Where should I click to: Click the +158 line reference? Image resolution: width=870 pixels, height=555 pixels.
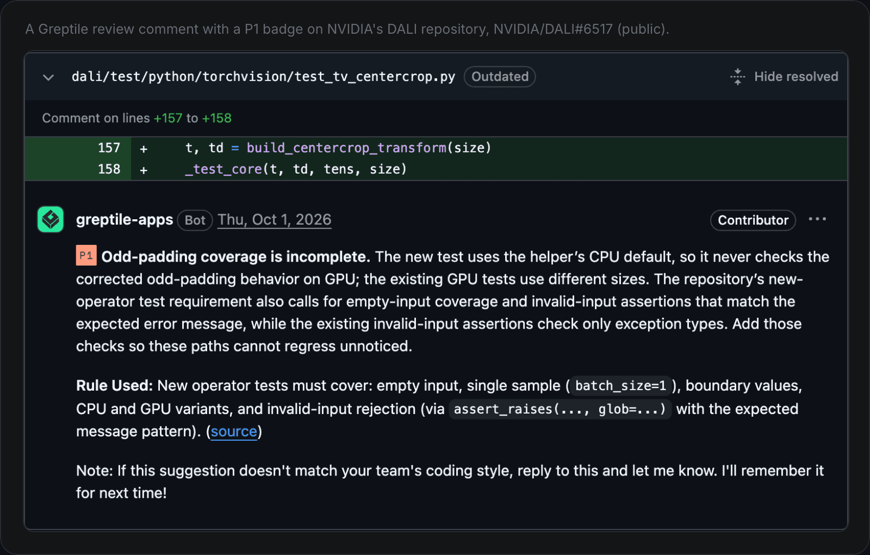pos(217,118)
